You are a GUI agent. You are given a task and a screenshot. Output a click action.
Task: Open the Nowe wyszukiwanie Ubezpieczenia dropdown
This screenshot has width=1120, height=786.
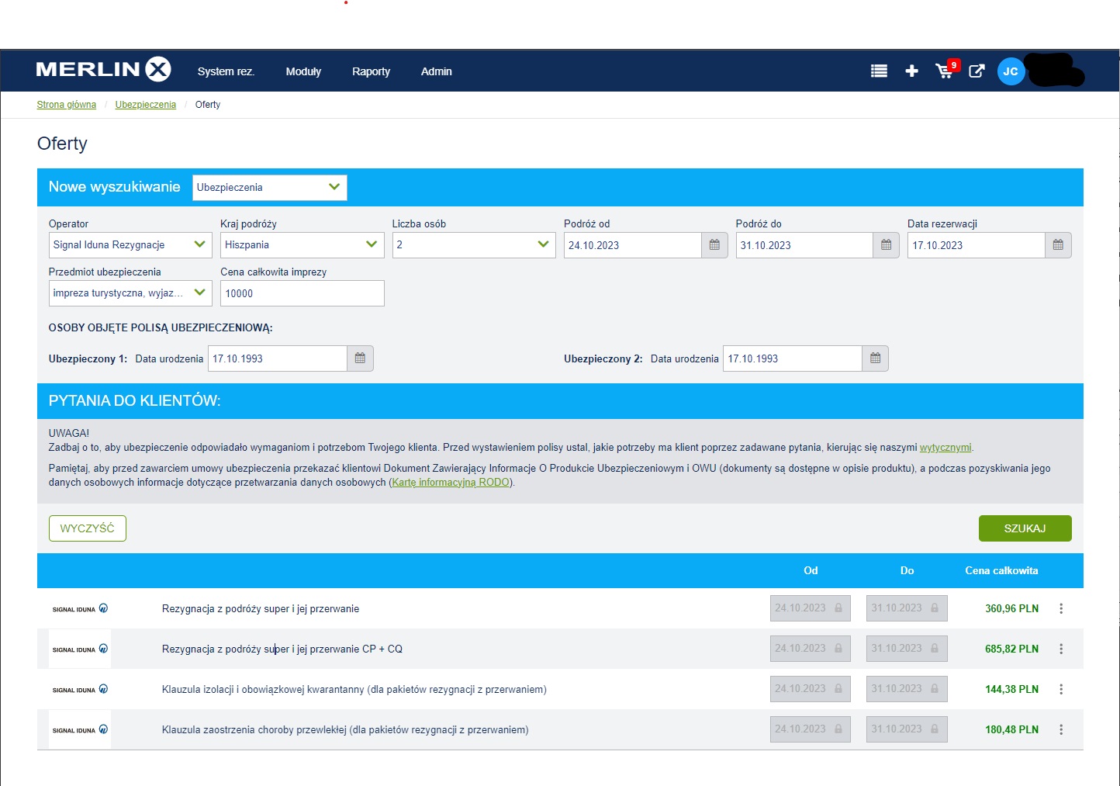pos(269,188)
